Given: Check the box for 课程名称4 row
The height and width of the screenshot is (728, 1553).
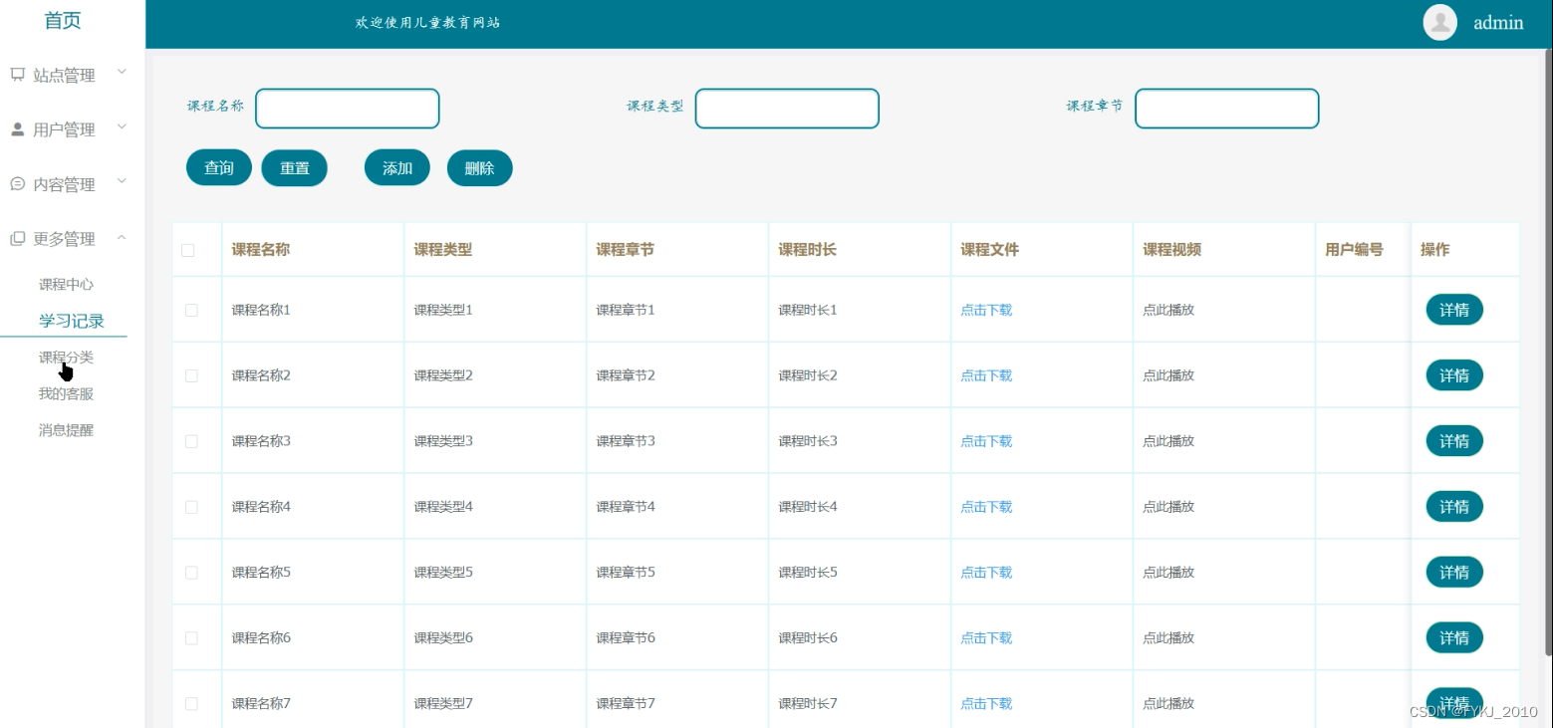Looking at the screenshot, I should coord(191,507).
